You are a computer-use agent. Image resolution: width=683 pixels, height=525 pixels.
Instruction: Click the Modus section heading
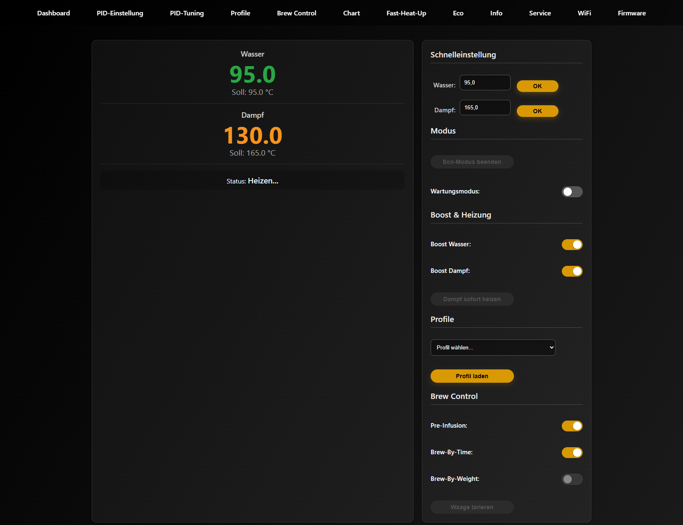click(x=443, y=131)
